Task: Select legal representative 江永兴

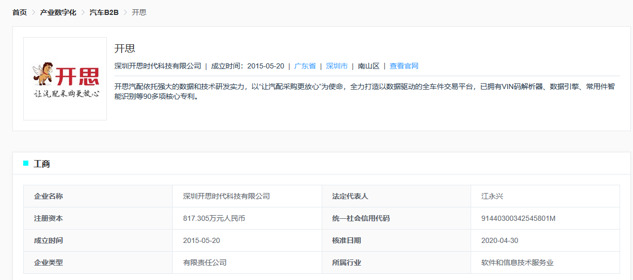Action: [492, 196]
